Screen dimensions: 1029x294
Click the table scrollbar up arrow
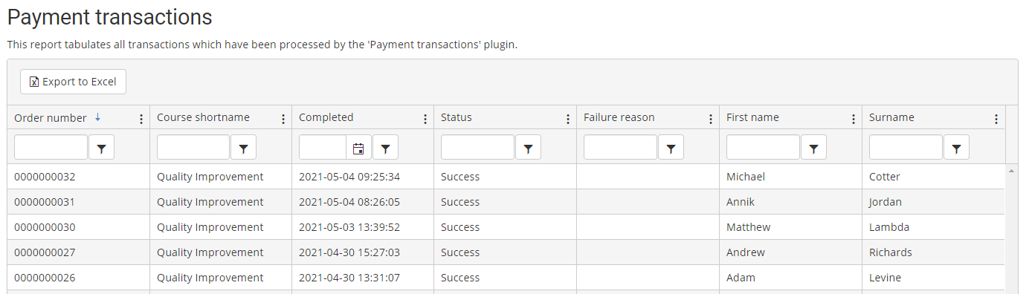1011,171
